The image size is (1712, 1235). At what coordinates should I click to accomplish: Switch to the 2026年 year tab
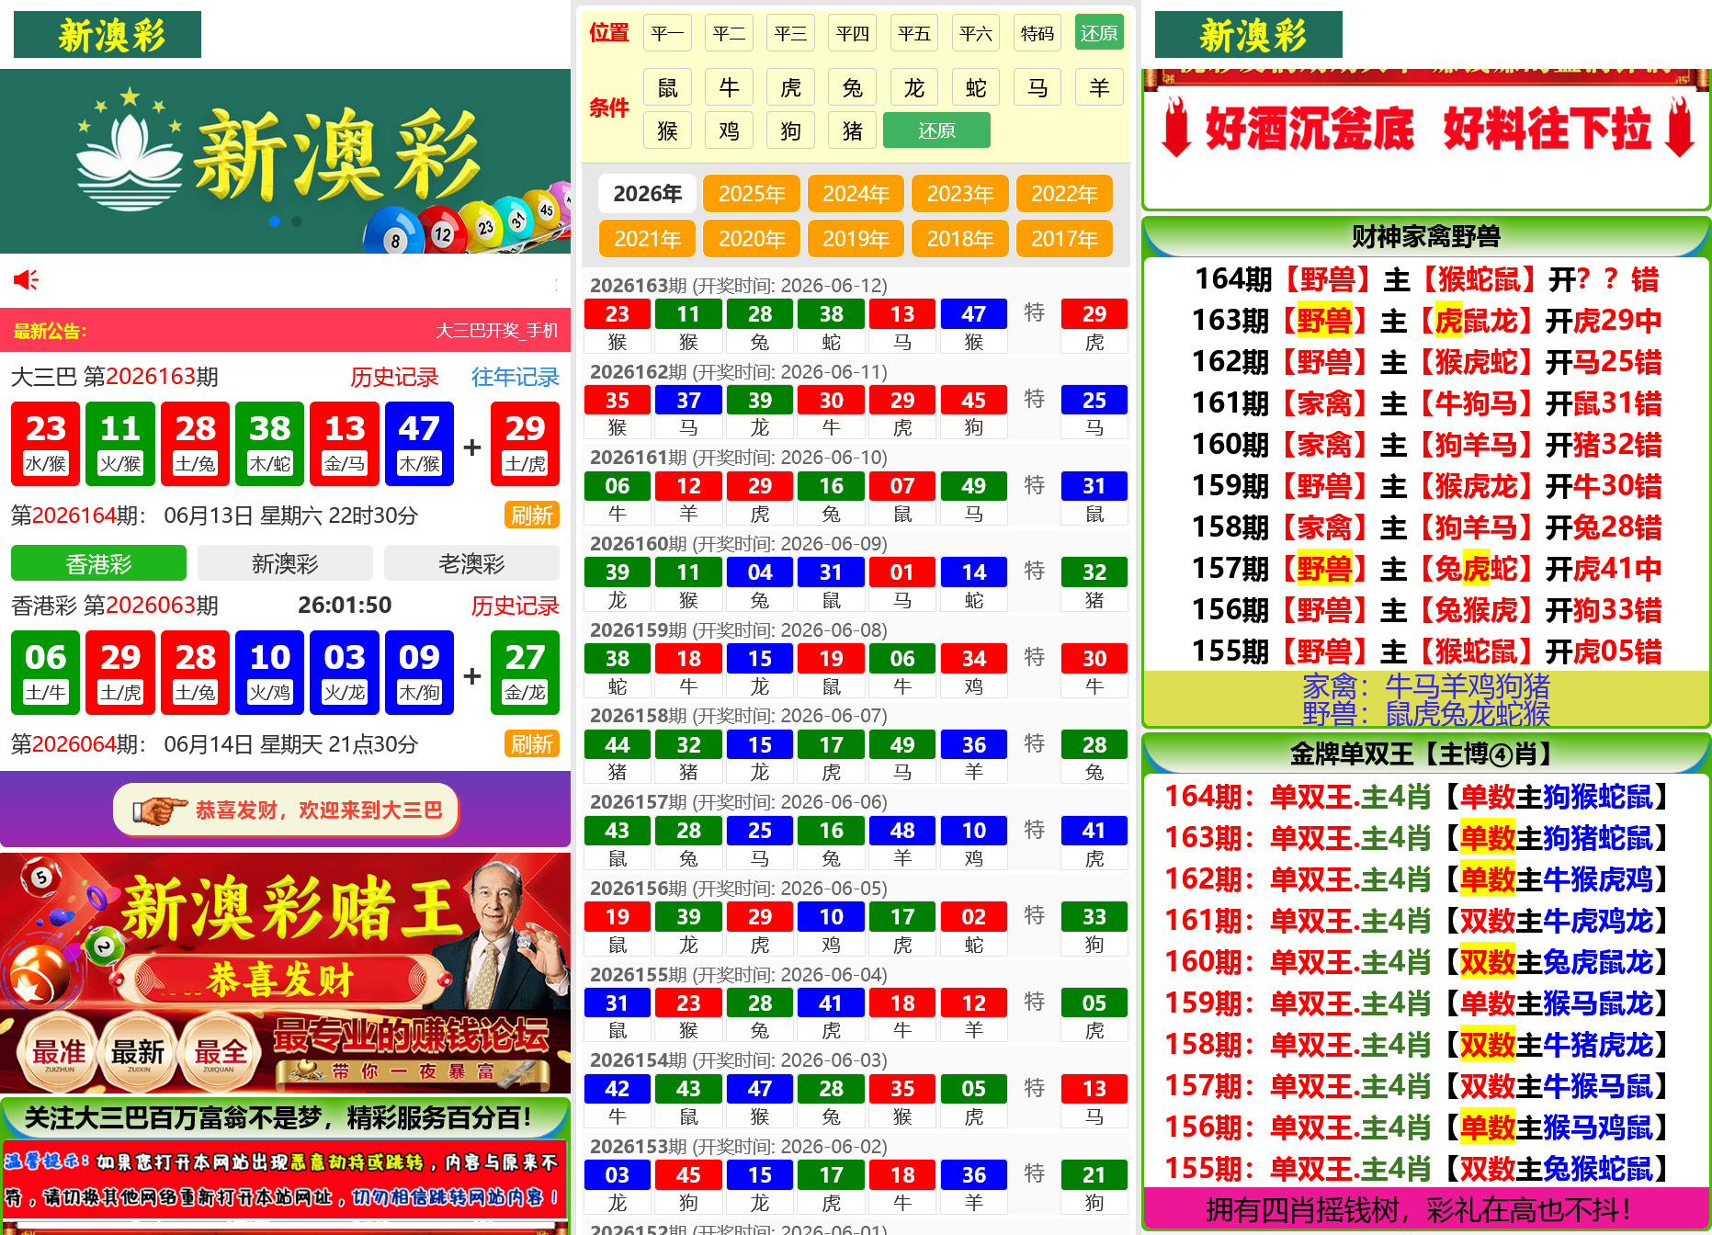click(x=648, y=194)
